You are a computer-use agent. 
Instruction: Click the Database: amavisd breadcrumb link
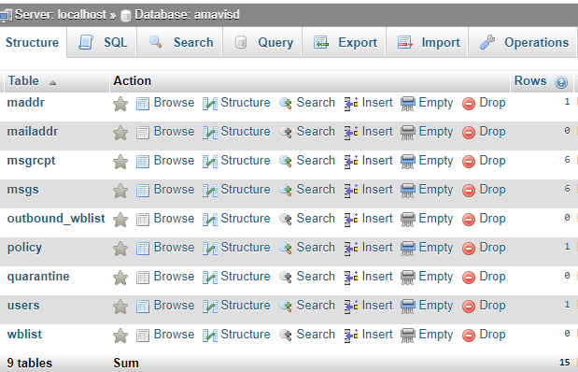click(x=187, y=15)
